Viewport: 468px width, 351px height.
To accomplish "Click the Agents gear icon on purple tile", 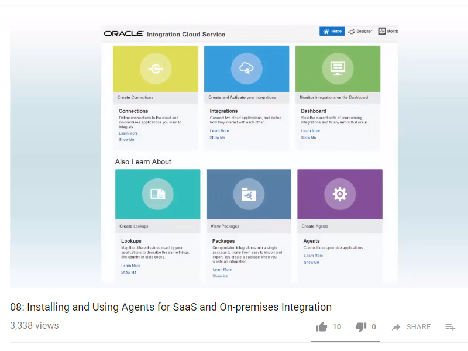I will click(340, 194).
